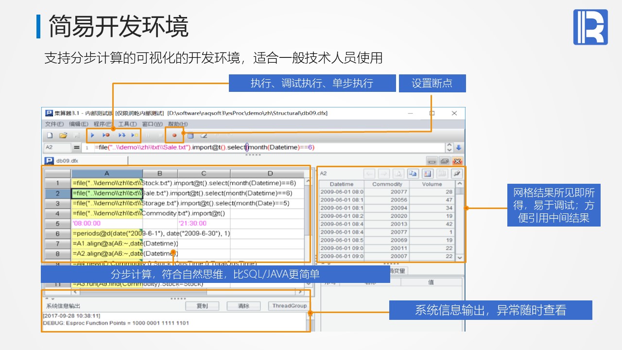Screen dimensions: 622x350
Task: Click cell A6 with periods@d formula
Action: (107, 233)
